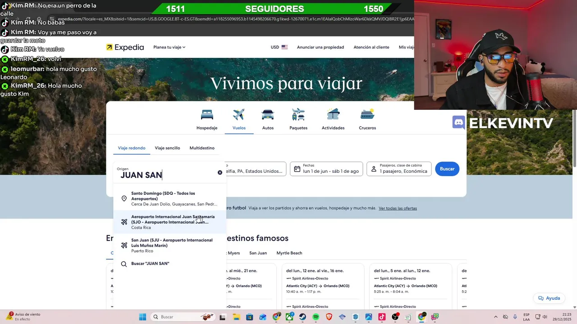Screen dimensions: 577x324
Task: Show hidden tray icons chevron
Action: pyautogui.click(x=496, y=317)
